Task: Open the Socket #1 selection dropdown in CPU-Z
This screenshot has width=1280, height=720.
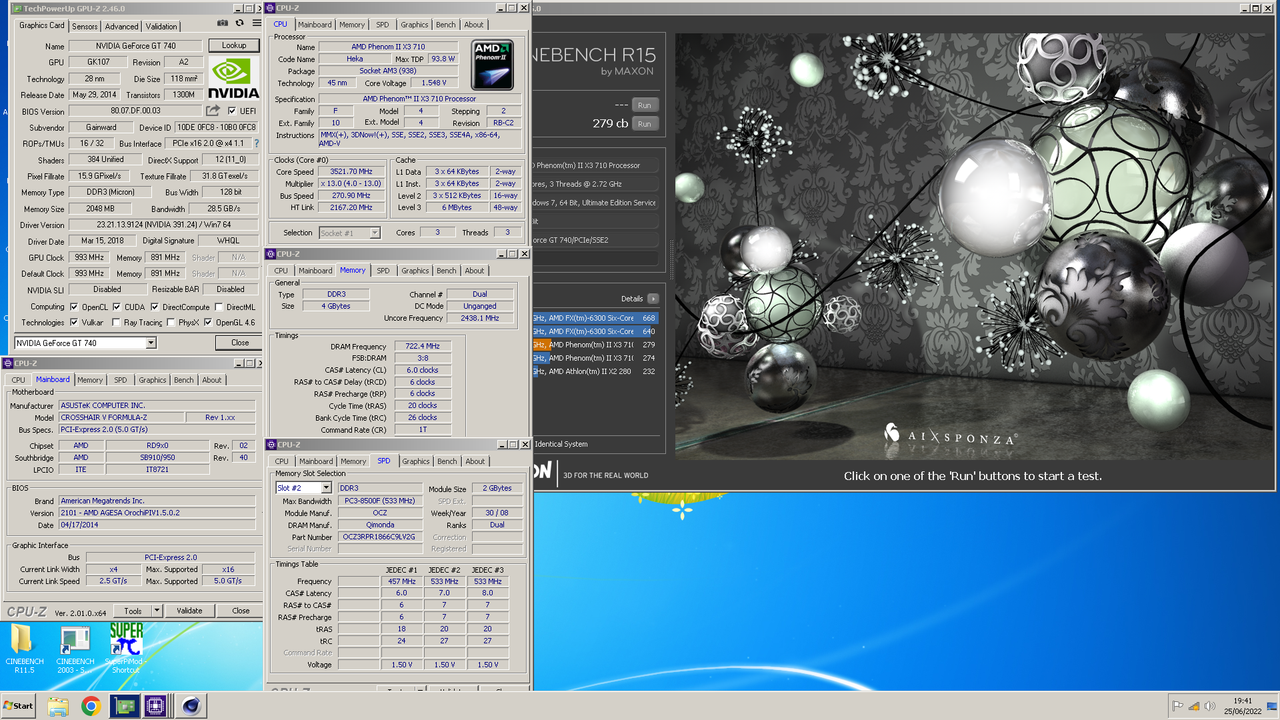Action: point(375,233)
